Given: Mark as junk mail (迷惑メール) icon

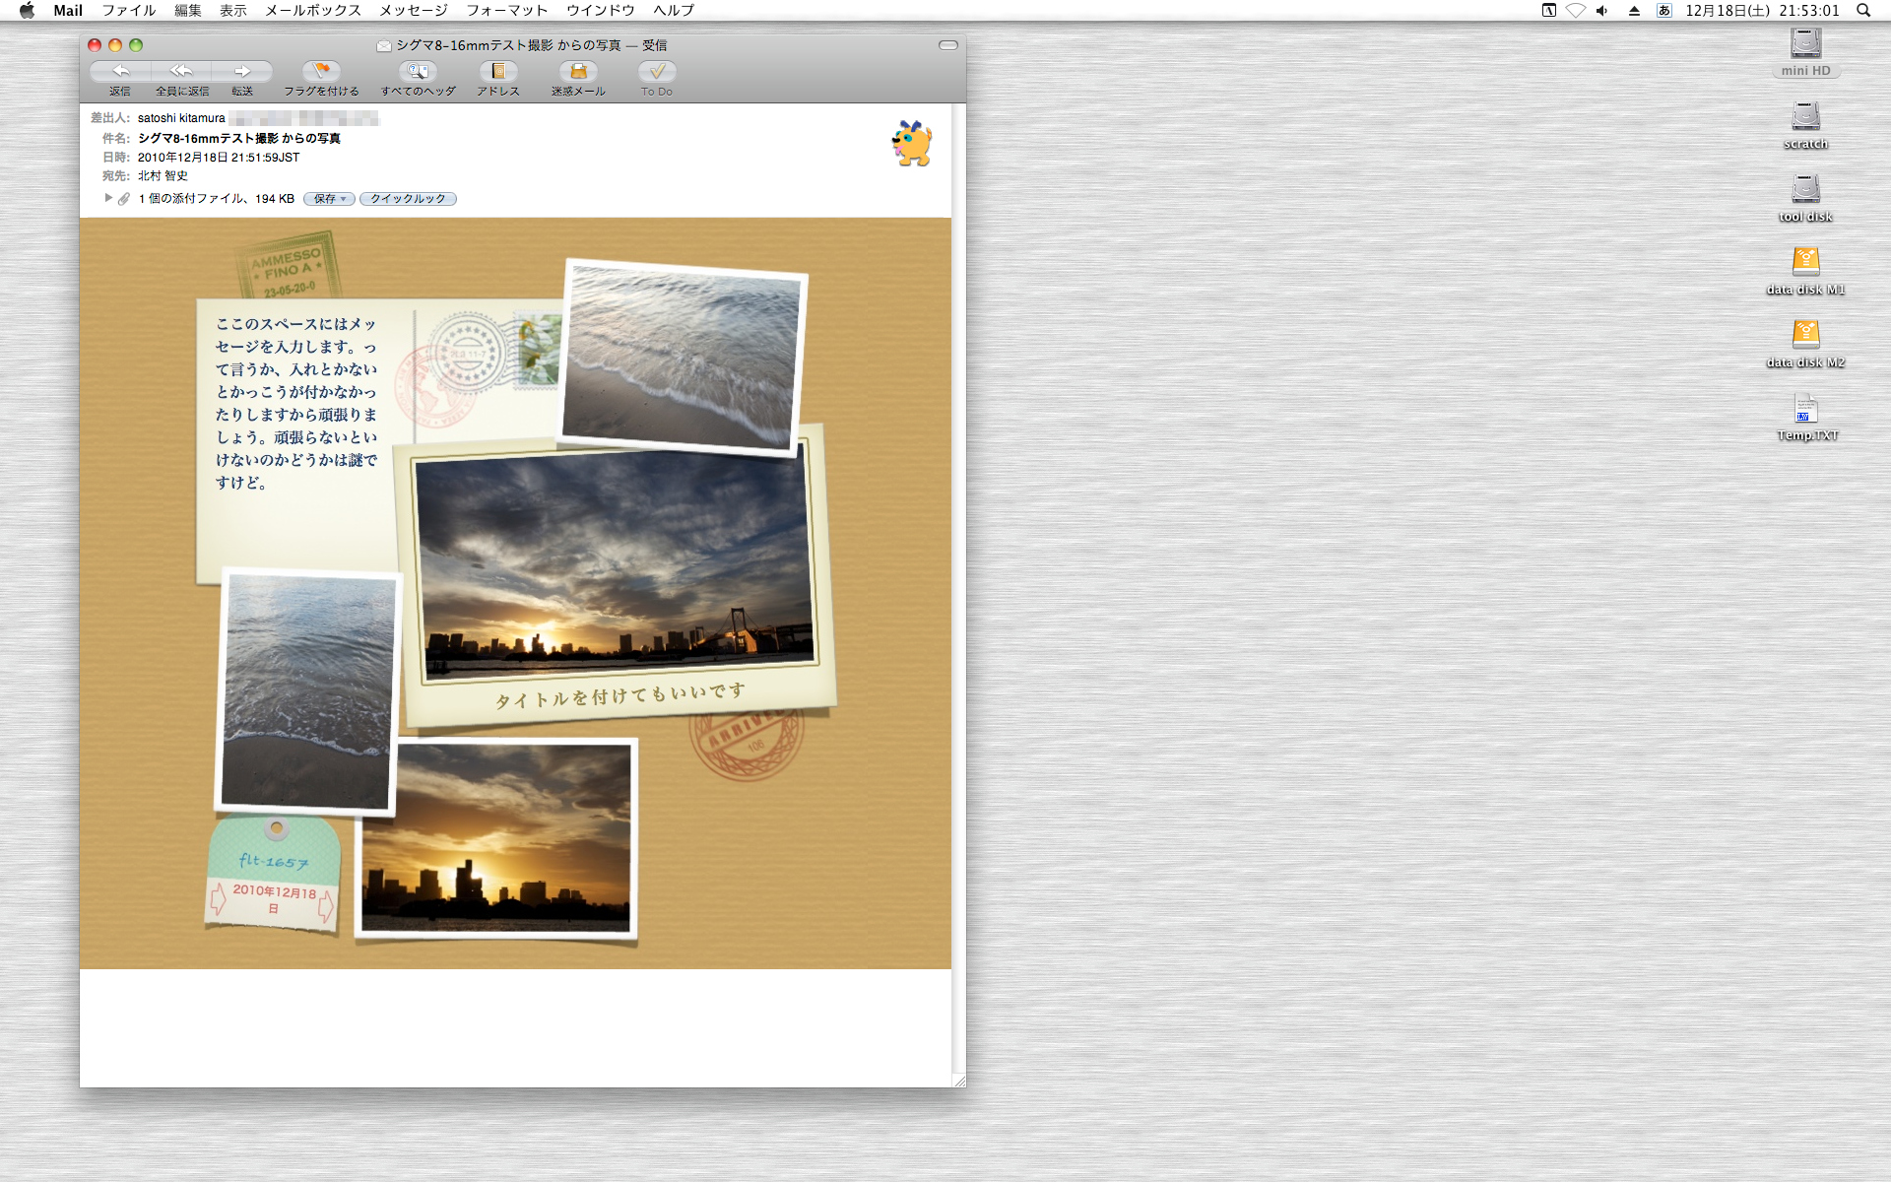Looking at the screenshot, I should pyautogui.click(x=578, y=71).
